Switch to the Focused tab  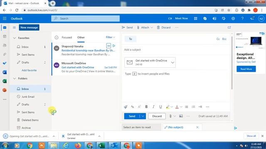[66, 37]
